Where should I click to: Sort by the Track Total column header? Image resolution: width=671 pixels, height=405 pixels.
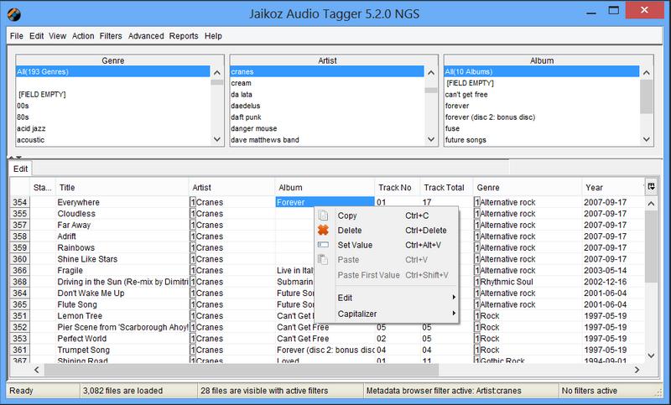tap(446, 187)
